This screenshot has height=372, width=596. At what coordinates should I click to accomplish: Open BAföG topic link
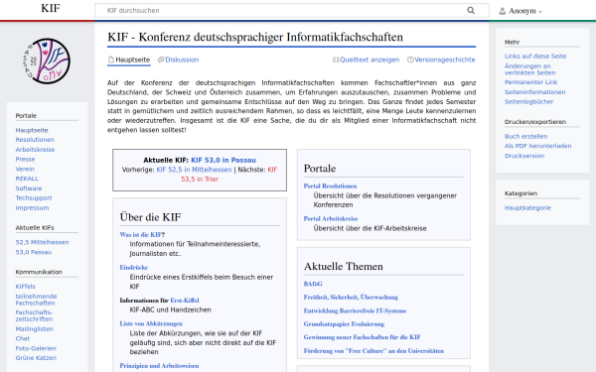point(313,284)
